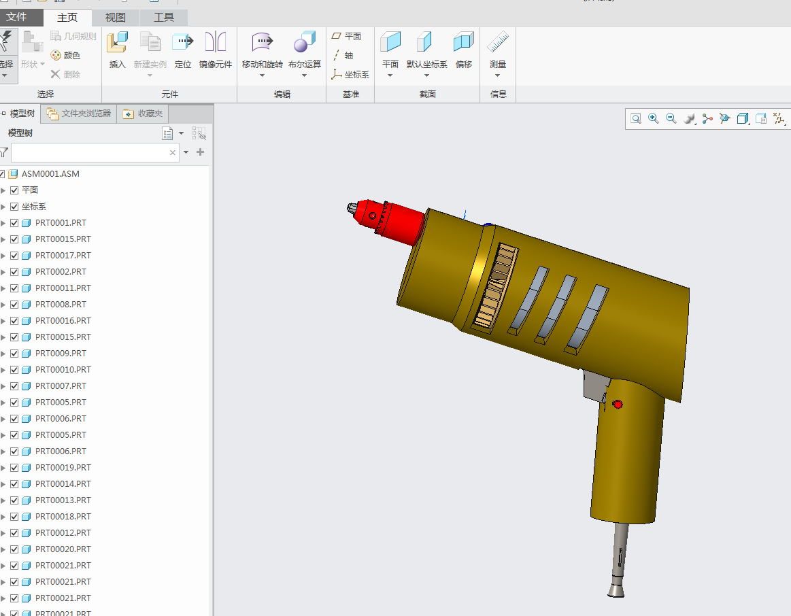Select PRT00020.PRT in the model tree
Viewport: 791px width, 616px height.
pos(63,549)
